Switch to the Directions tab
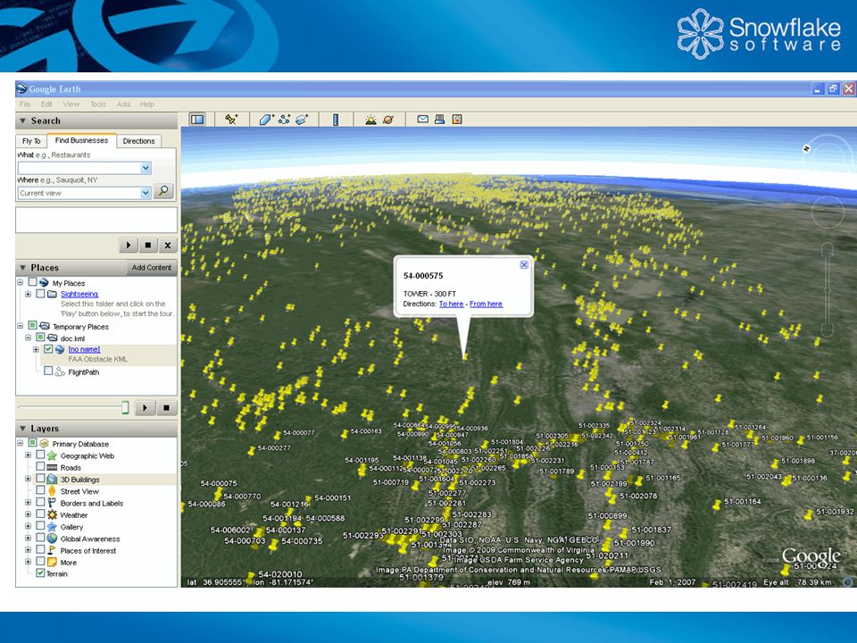 coord(139,141)
